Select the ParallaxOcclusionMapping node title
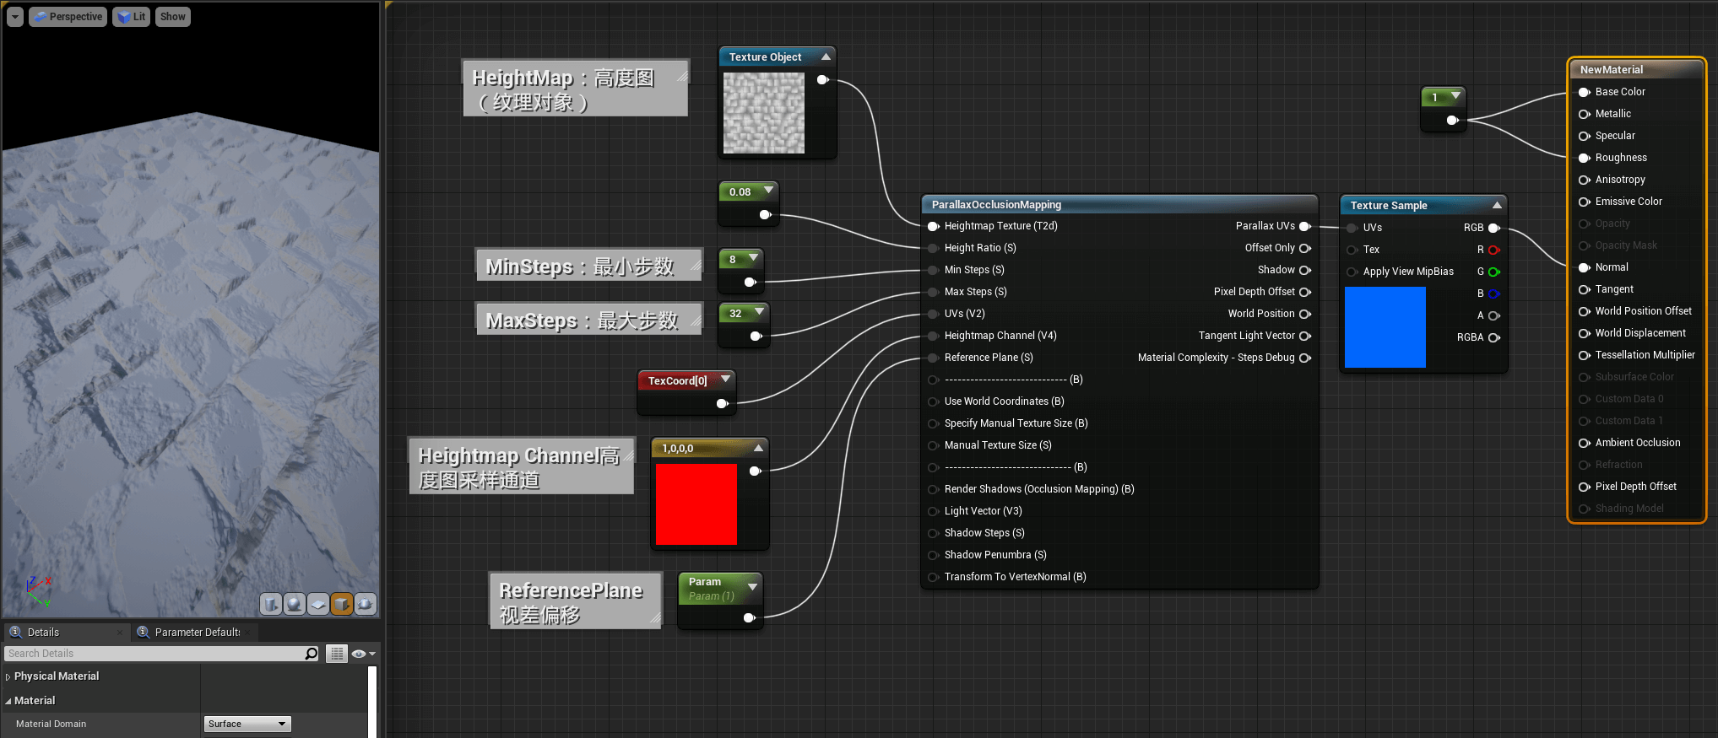 pyautogui.click(x=996, y=205)
